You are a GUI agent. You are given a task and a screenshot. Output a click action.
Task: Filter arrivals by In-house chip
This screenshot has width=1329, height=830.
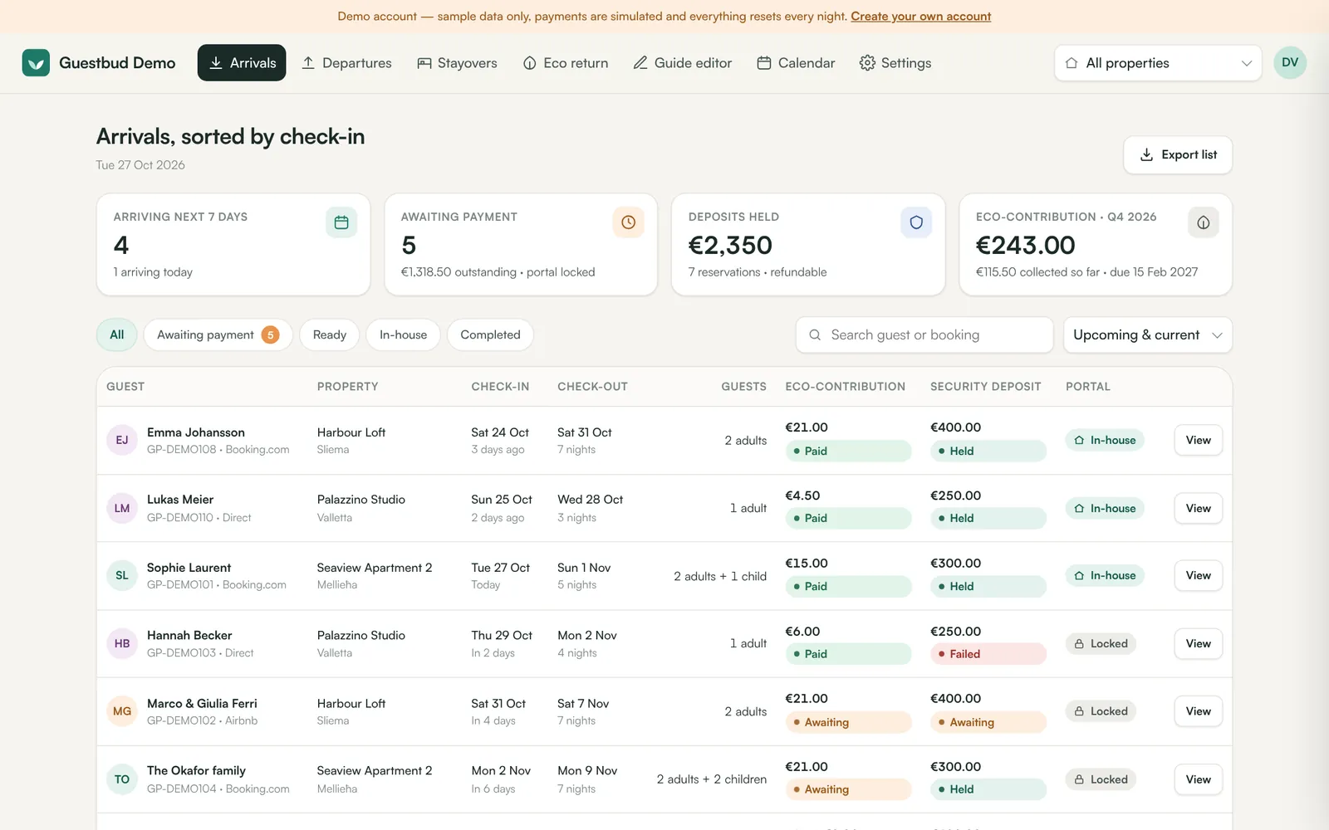point(403,334)
